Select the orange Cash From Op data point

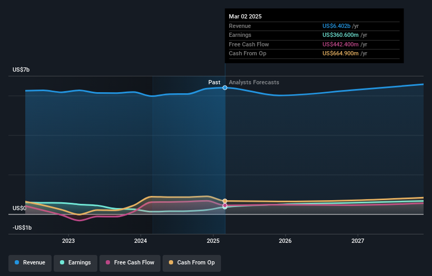click(225, 201)
